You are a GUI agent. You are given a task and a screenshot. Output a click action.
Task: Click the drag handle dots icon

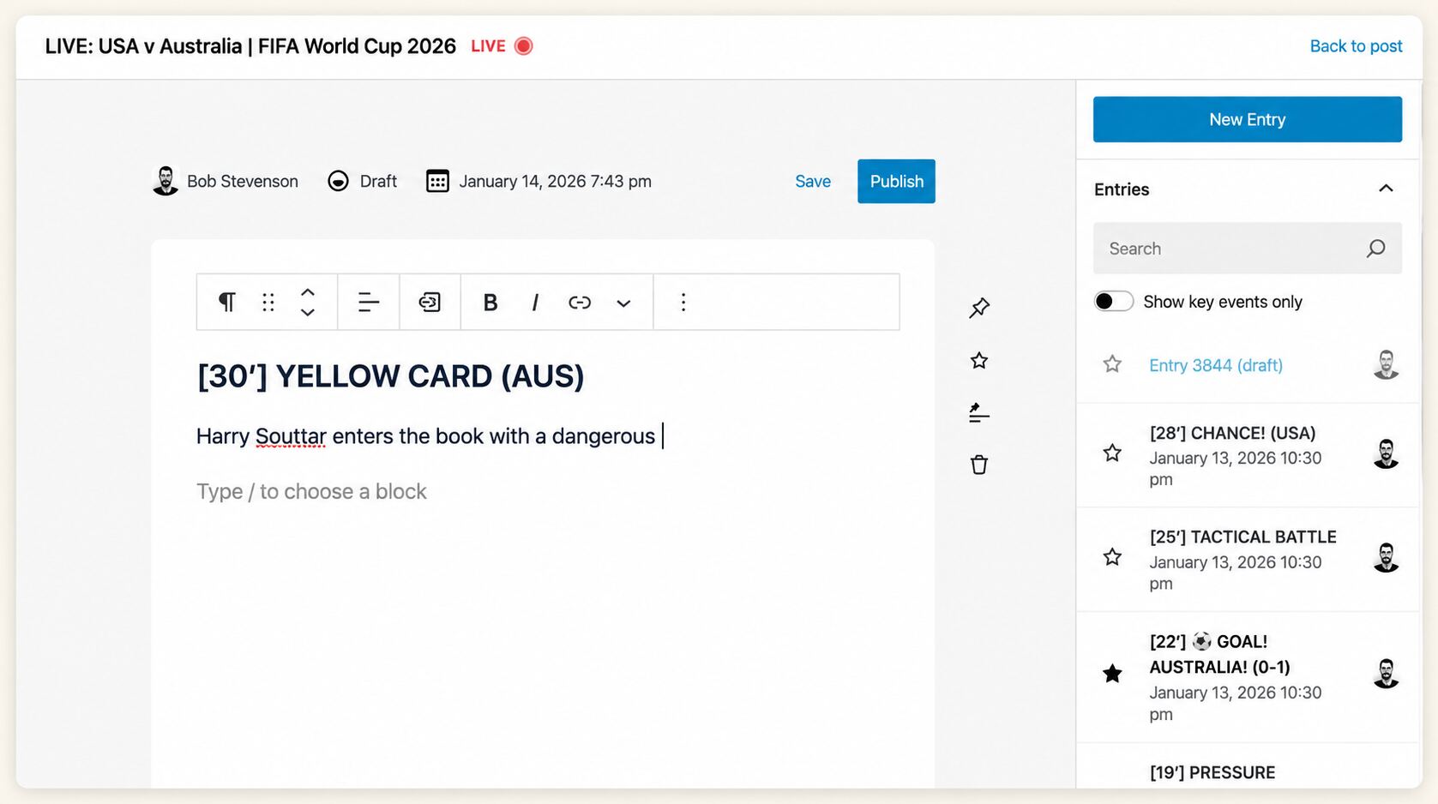[268, 302]
